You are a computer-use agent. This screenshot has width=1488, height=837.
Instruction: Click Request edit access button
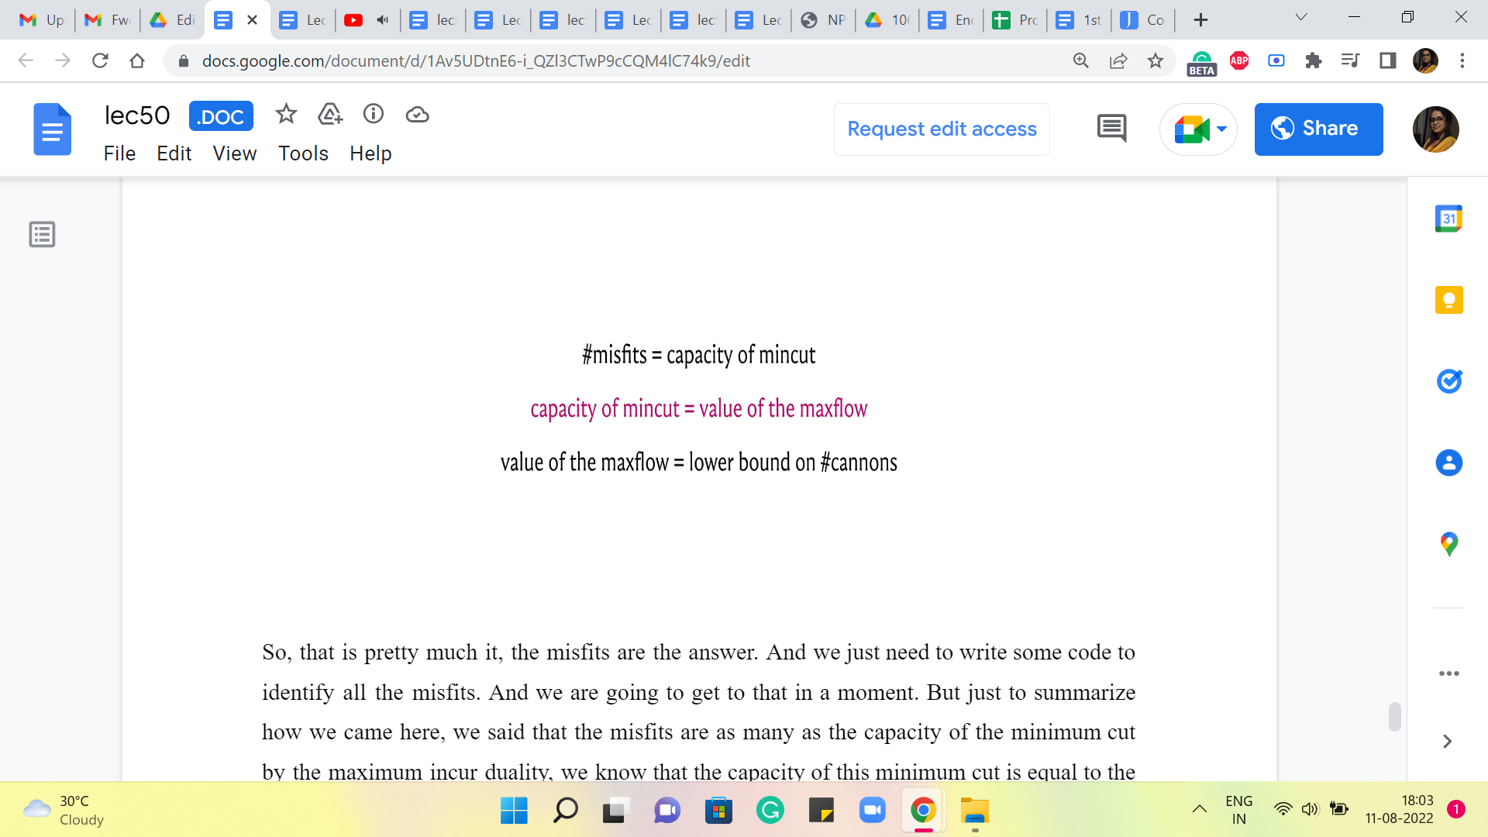point(941,129)
